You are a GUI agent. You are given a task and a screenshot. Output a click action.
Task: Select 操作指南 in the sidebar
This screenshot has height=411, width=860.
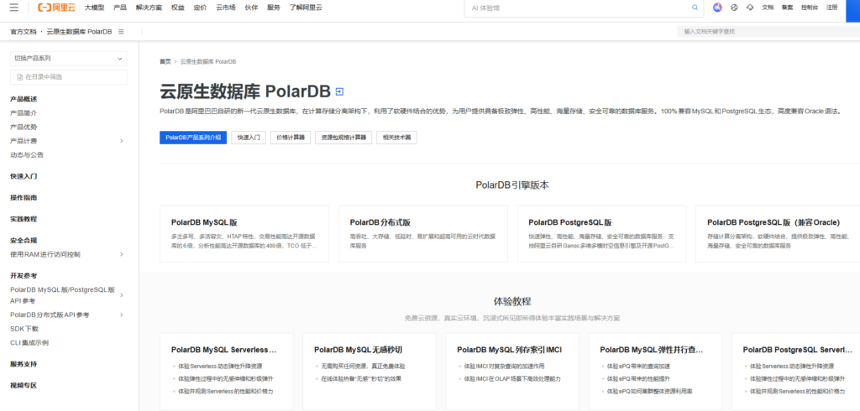coord(24,197)
